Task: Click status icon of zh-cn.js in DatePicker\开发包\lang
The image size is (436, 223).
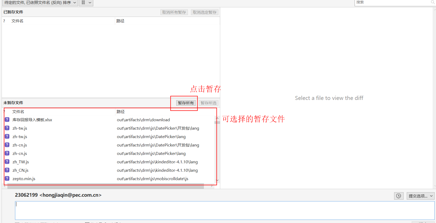Action: (7, 145)
